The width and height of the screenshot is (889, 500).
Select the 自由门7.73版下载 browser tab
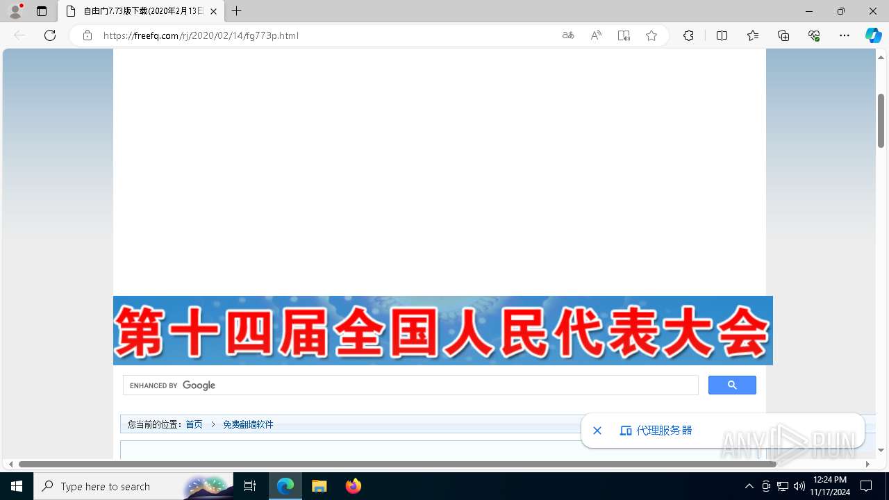tap(141, 11)
